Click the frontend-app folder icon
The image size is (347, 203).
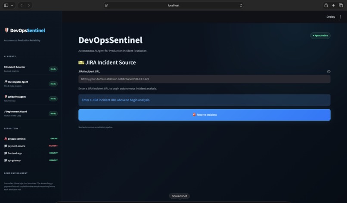pyautogui.click(x=6, y=153)
